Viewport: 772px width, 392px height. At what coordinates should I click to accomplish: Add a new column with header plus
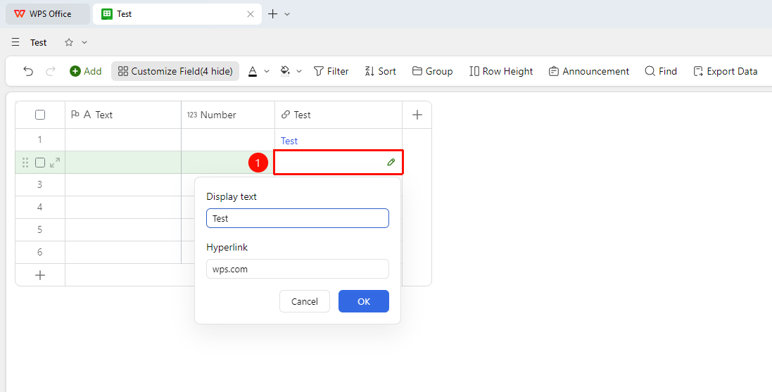click(417, 115)
